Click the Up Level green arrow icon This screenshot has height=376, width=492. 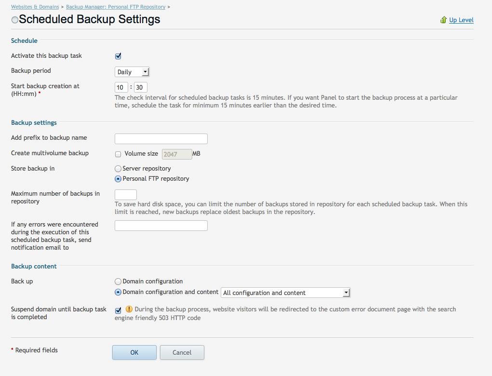[x=443, y=20]
